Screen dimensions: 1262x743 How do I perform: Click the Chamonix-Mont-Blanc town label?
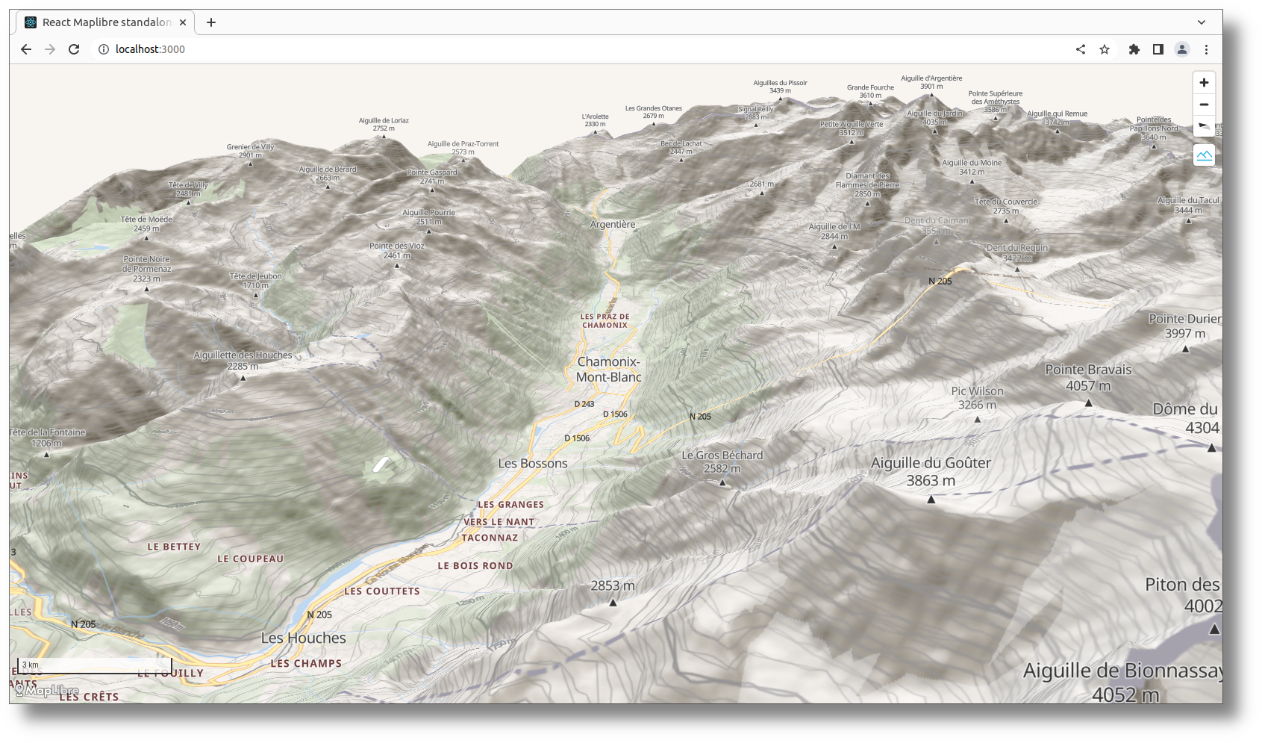(609, 370)
